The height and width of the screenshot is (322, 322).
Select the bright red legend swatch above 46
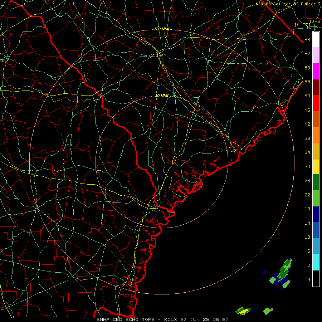click(x=316, y=103)
